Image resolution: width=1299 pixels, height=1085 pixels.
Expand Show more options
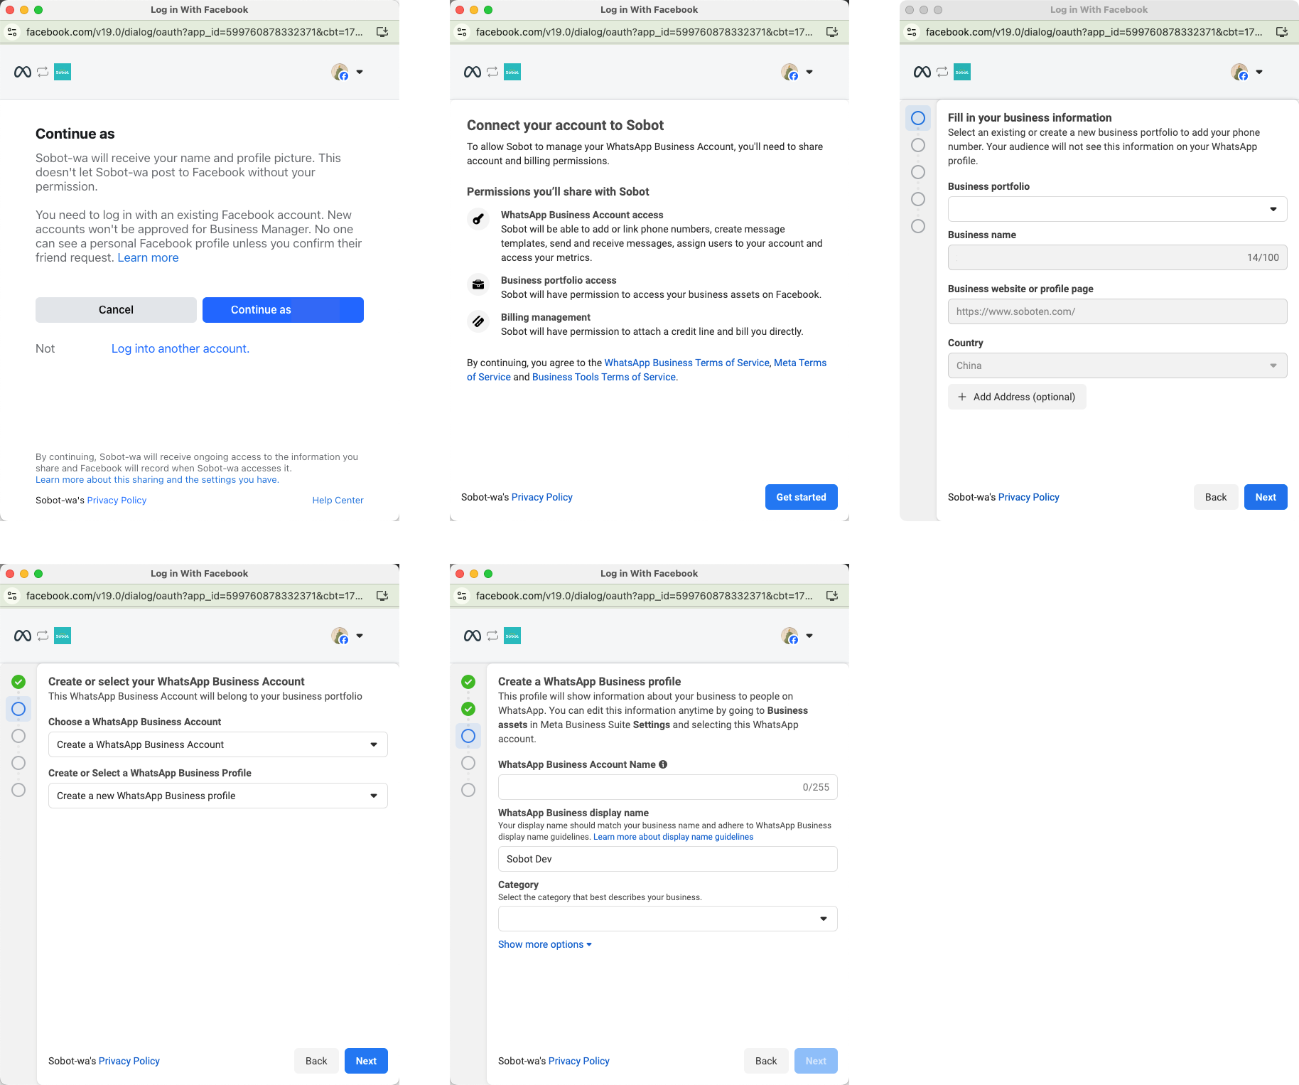(x=545, y=944)
